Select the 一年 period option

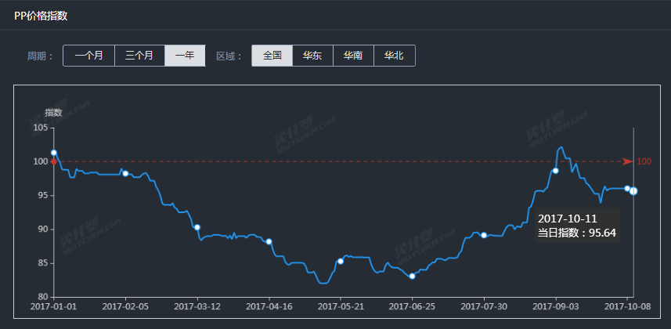186,56
